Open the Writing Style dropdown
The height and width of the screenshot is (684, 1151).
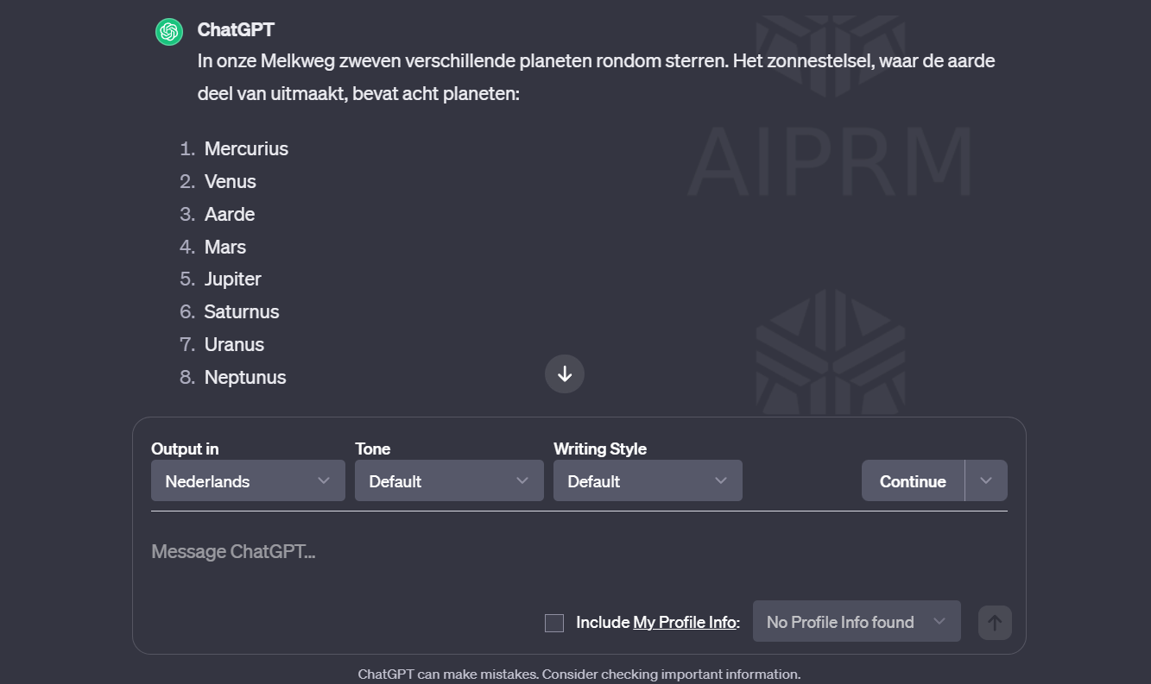click(648, 480)
